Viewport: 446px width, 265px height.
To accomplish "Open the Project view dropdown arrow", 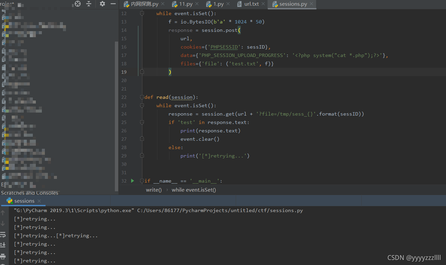I will tap(19, 4).
